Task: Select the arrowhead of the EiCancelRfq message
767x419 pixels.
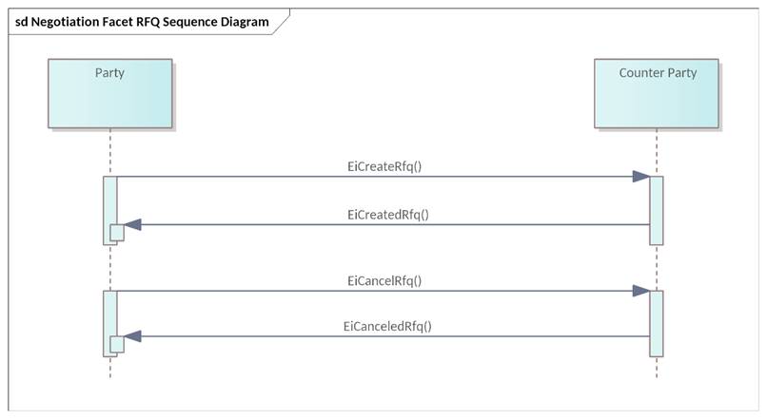Action: click(641, 292)
